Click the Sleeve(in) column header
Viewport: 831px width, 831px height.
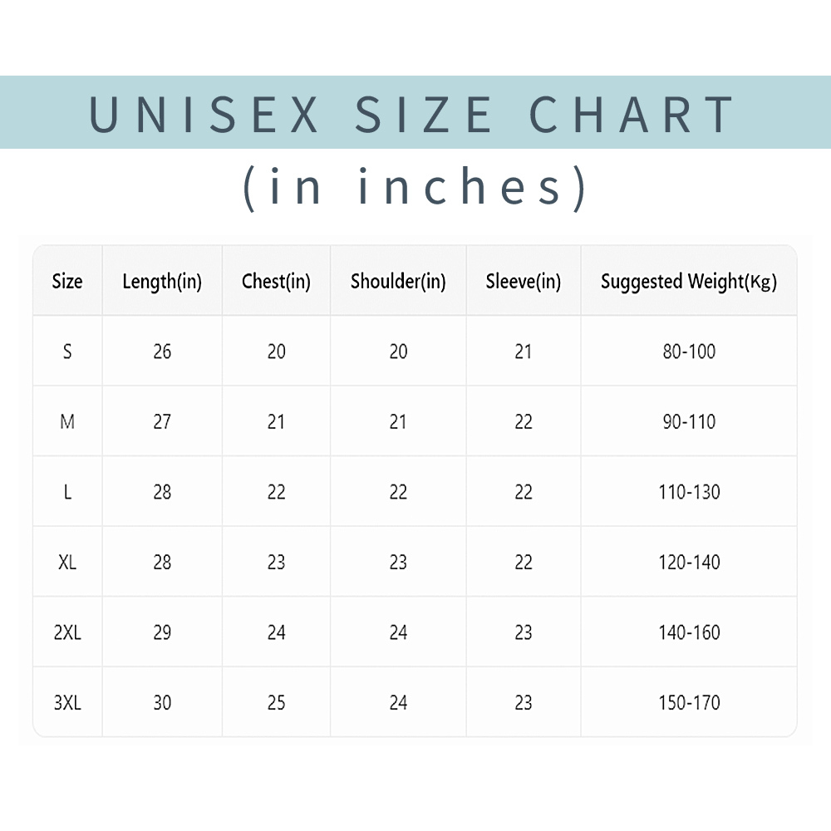[523, 282]
